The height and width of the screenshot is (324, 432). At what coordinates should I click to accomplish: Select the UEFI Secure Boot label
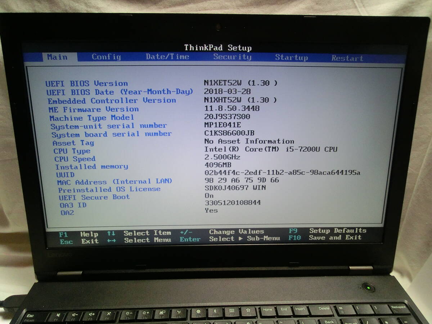click(x=94, y=197)
